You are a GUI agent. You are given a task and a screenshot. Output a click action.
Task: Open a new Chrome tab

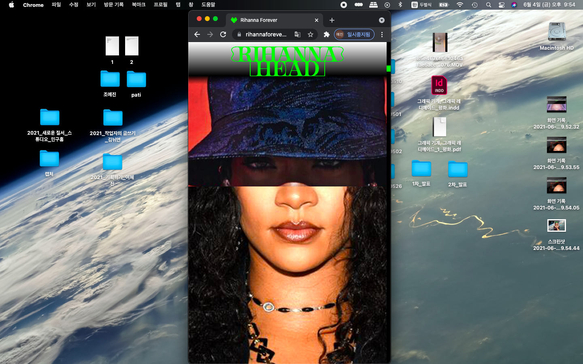pos(332,20)
